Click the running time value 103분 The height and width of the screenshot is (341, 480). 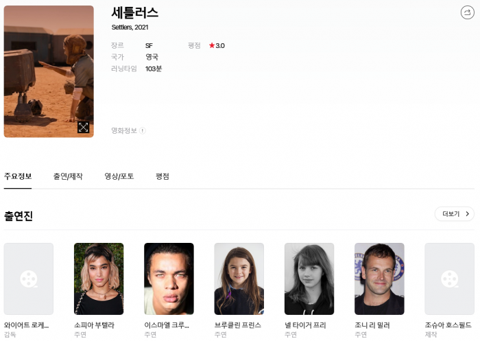click(x=154, y=69)
